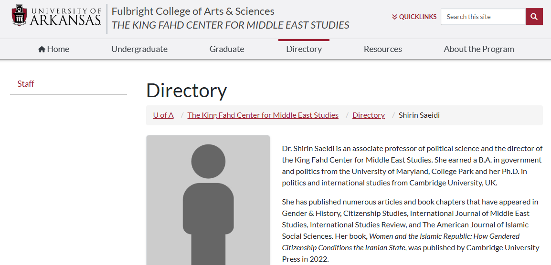This screenshot has height=265, width=551.
Task: Click Fulbright College of Arts & Sciences title
Action: pos(193,11)
